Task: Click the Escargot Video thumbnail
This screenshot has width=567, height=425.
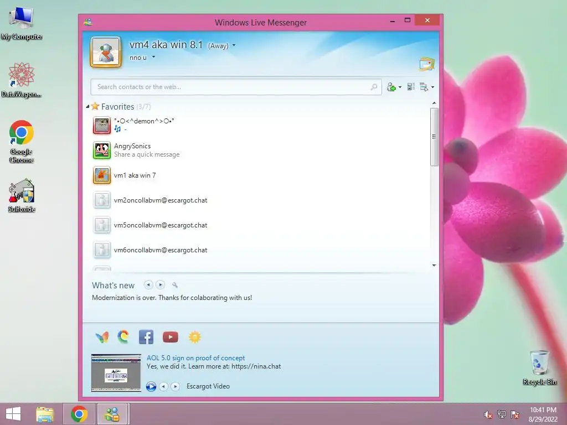Action: 116,372
